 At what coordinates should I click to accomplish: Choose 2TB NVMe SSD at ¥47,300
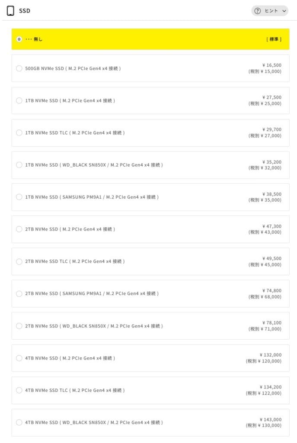coord(19,229)
